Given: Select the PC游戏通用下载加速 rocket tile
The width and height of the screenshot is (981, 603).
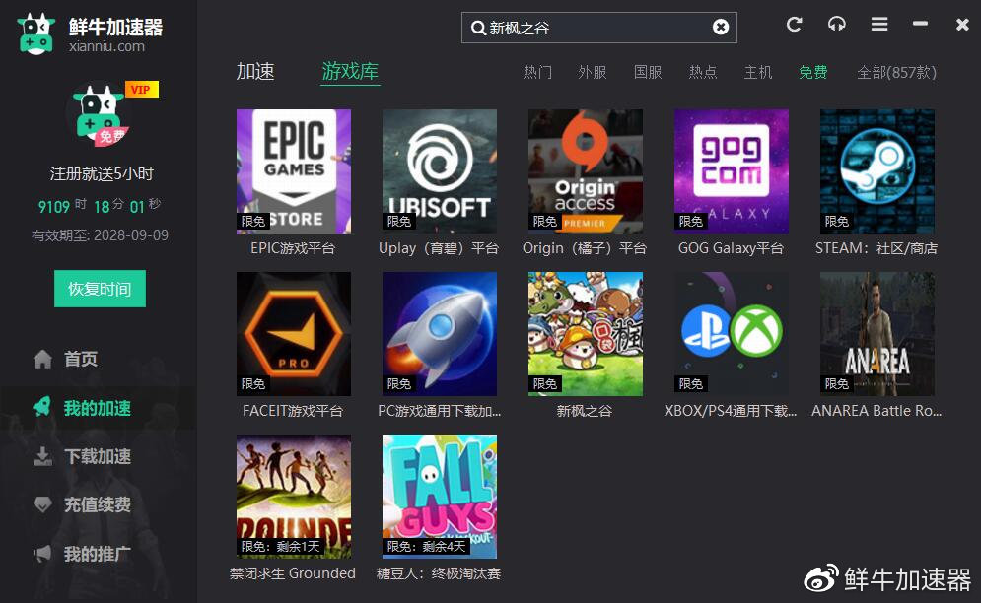Looking at the screenshot, I should point(439,334).
